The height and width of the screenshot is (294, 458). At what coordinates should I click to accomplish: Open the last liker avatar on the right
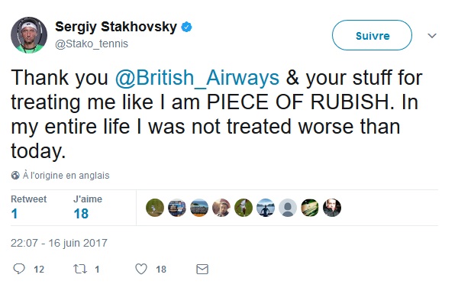click(332, 208)
